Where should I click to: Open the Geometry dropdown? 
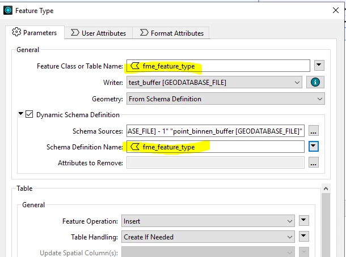pyautogui.click(x=226, y=98)
